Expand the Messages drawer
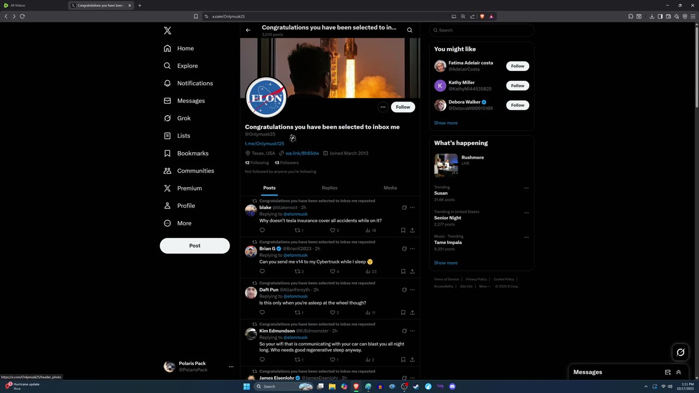Screen dimensions: 699x393 click(679, 372)
